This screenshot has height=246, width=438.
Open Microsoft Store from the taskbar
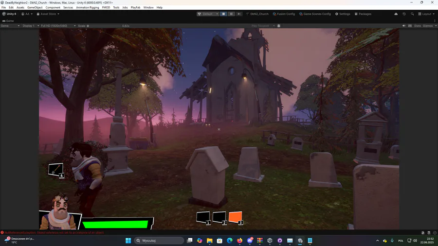[219, 241]
